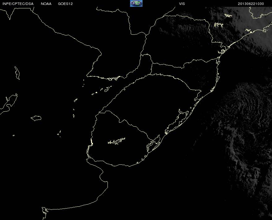Viewport: 272px width, 220px height.
Task: Click the GOES12 satellite label
Action: tap(65, 4)
